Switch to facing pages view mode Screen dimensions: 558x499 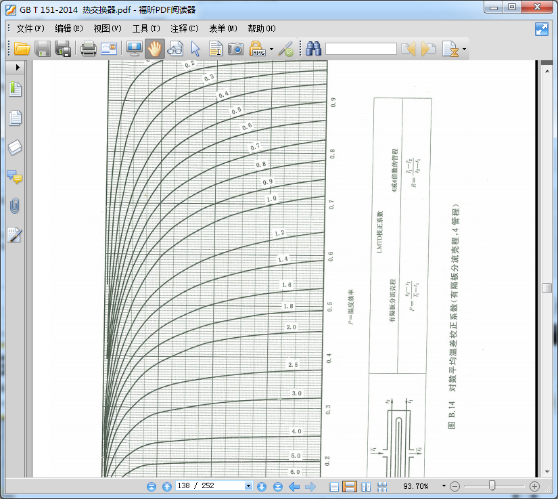pyautogui.click(x=366, y=486)
